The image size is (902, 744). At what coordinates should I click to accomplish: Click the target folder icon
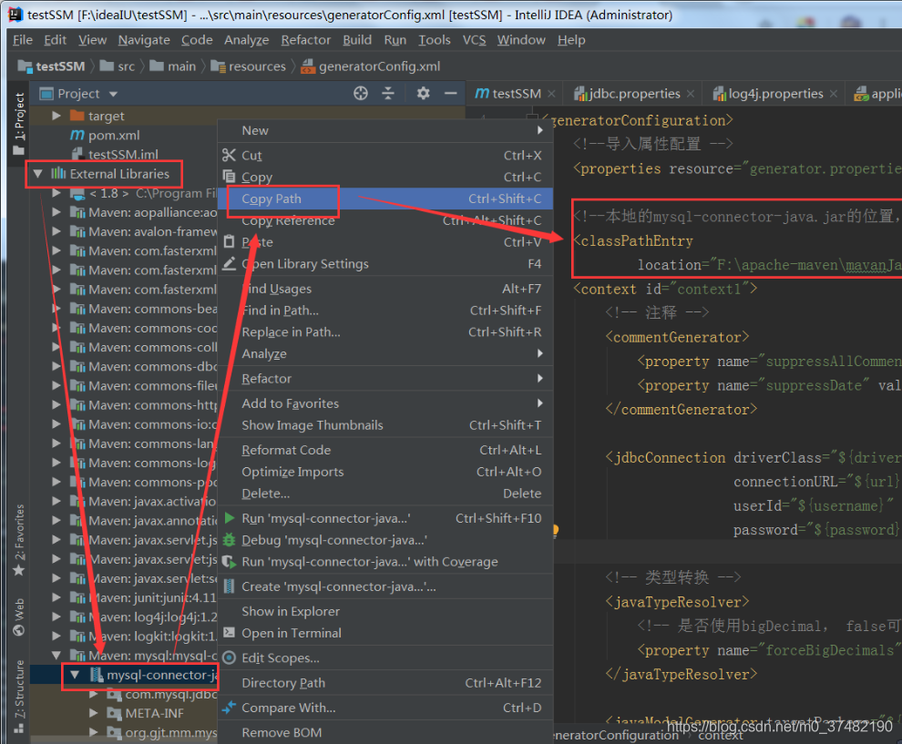tap(77, 116)
